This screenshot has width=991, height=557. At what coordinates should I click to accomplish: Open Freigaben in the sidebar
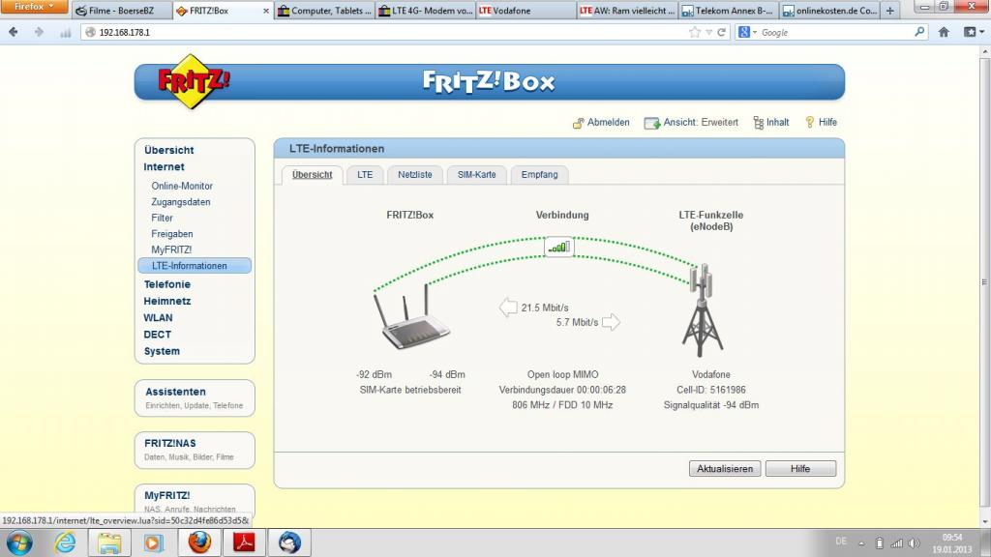coord(172,234)
